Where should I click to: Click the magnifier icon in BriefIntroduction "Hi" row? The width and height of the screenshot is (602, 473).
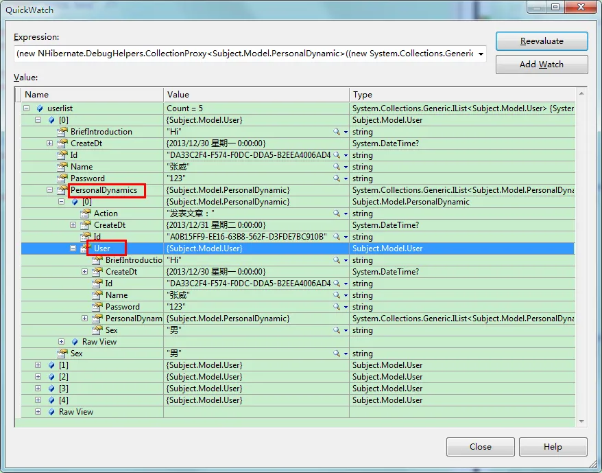coord(337,132)
